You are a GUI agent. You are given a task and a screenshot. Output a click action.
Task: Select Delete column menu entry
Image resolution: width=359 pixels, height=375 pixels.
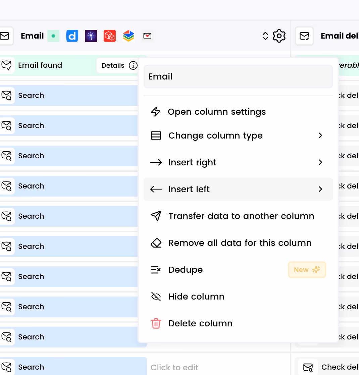click(x=238, y=323)
